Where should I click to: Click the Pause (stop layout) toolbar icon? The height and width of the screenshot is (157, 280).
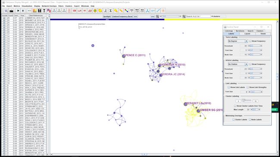(x=23, y=11)
